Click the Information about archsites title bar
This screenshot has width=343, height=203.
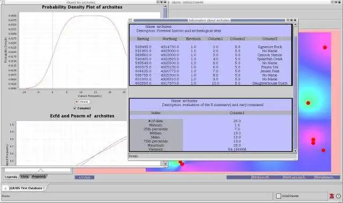coord(209,20)
